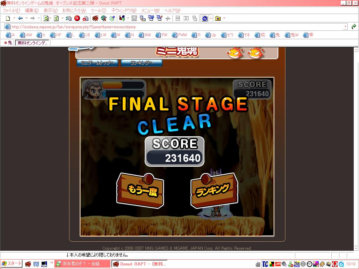
Task: Open the 表示(V) menu
Action: coord(50,10)
